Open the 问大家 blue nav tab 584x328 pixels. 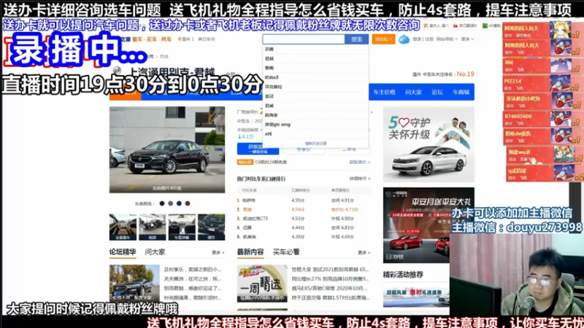[x=413, y=93]
